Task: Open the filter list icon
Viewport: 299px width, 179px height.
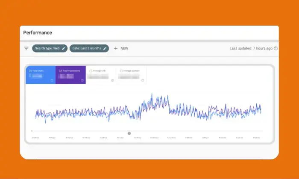Action: 26,49
